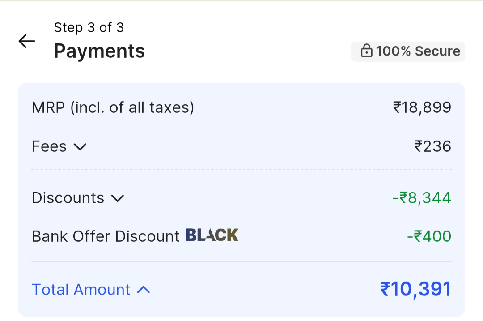Click the ₹18,899 MRP amount
483x321 pixels.
(422, 107)
